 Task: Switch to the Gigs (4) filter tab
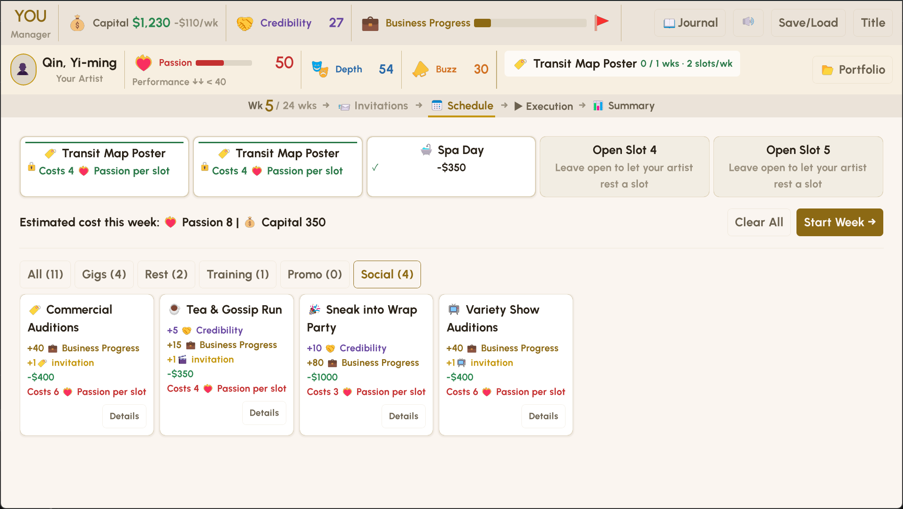tap(104, 274)
